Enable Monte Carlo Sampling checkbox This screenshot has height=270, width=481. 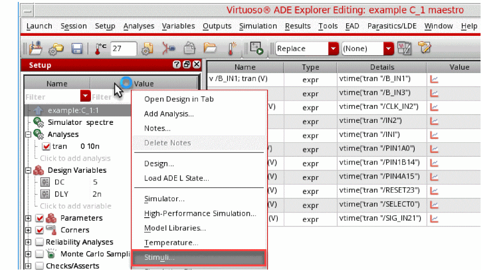(x=39, y=254)
